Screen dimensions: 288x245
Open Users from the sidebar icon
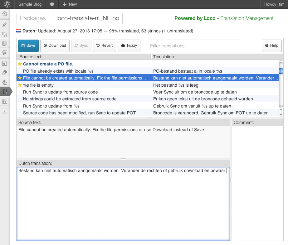[5, 82]
